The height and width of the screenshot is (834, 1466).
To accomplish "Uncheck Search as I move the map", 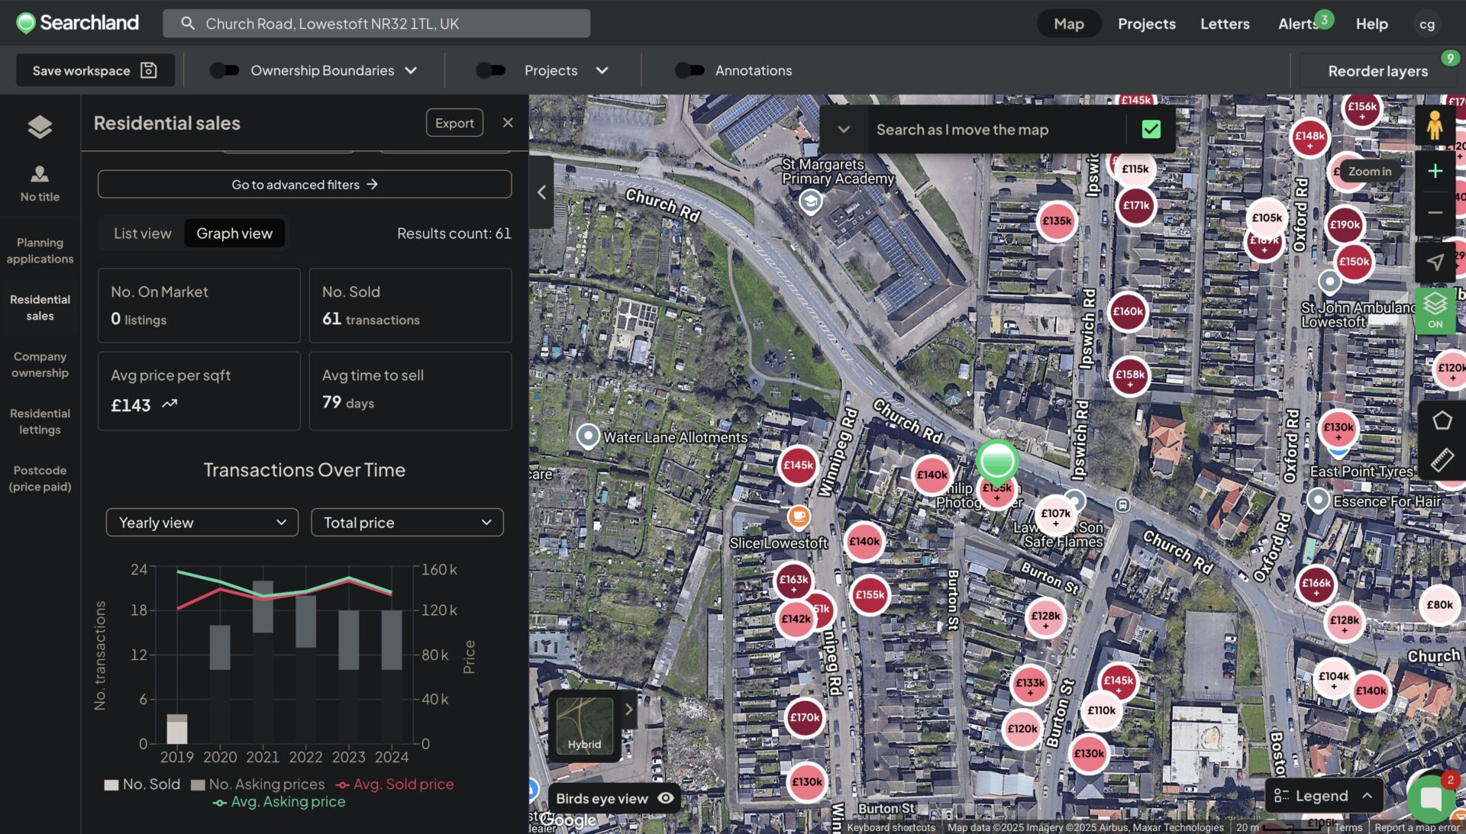I will point(1151,130).
